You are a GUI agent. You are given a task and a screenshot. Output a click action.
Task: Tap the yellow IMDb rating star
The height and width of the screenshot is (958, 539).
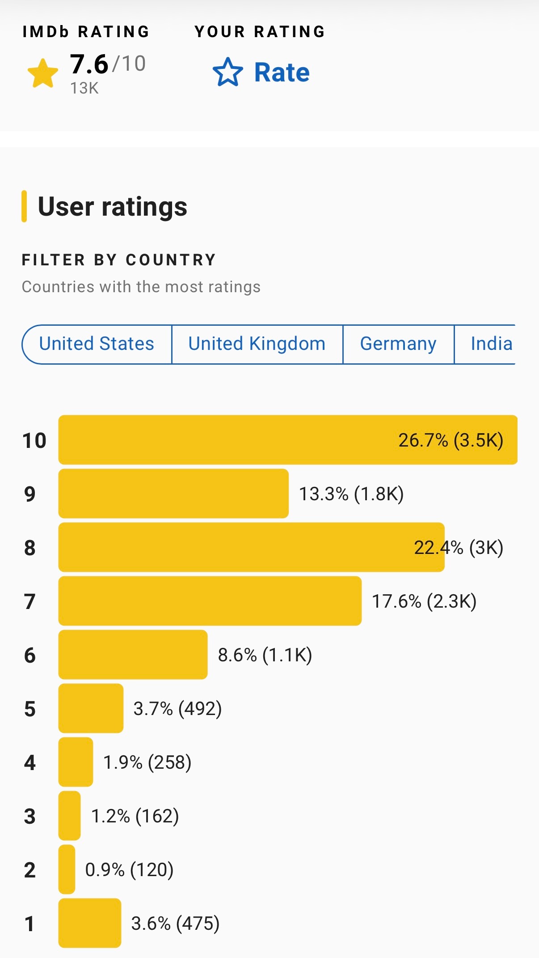(x=43, y=73)
